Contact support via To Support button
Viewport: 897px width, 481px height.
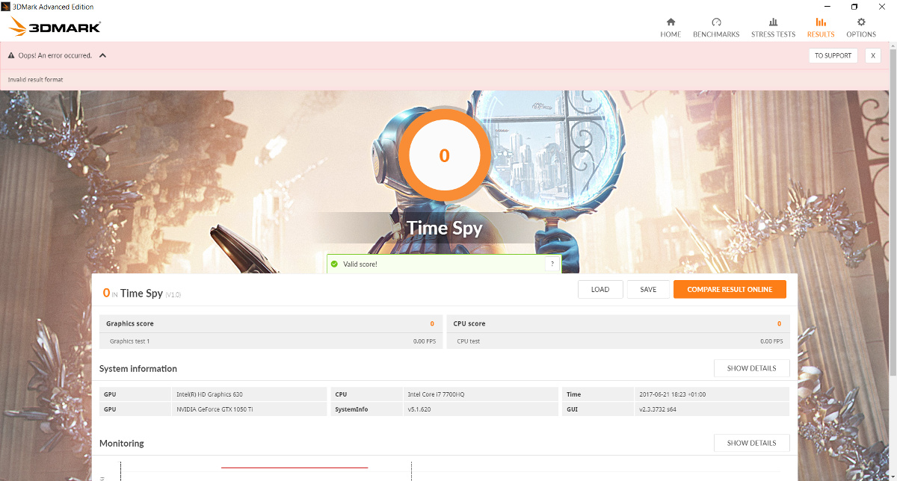pyautogui.click(x=833, y=55)
